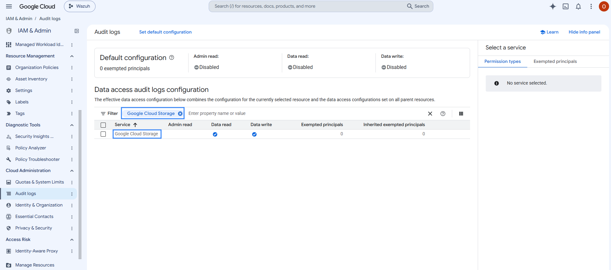The height and width of the screenshot is (270, 611).
Task: Open more options for Managed Workload Identities
Action: pos(72,45)
